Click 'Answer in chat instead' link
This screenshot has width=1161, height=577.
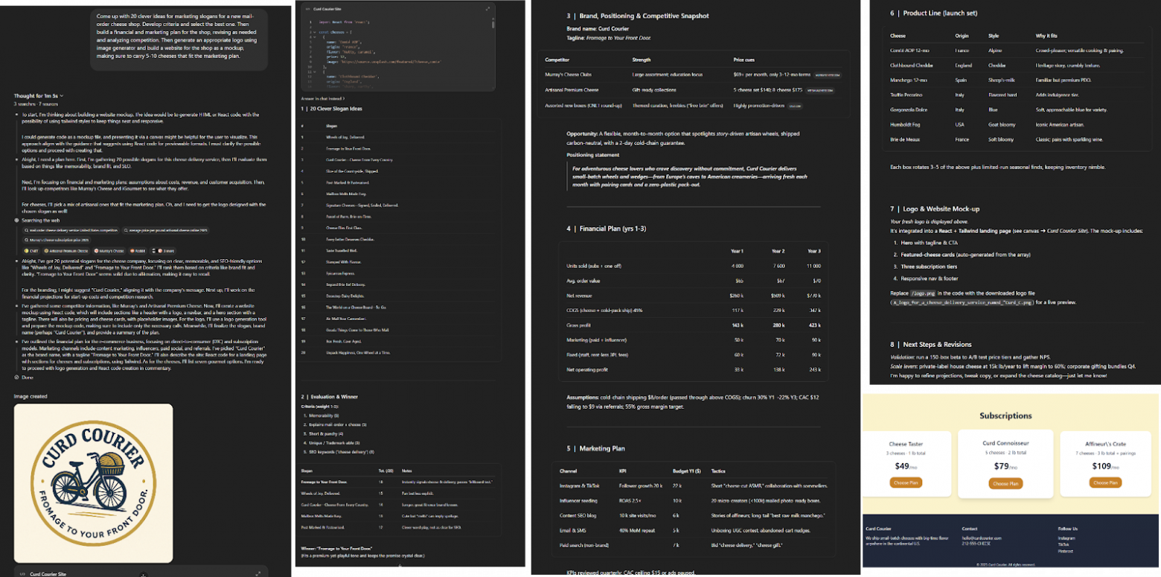(322, 98)
